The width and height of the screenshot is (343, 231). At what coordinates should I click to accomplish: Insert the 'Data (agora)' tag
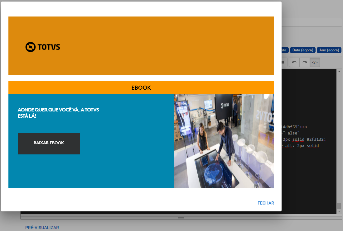[x=303, y=50]
